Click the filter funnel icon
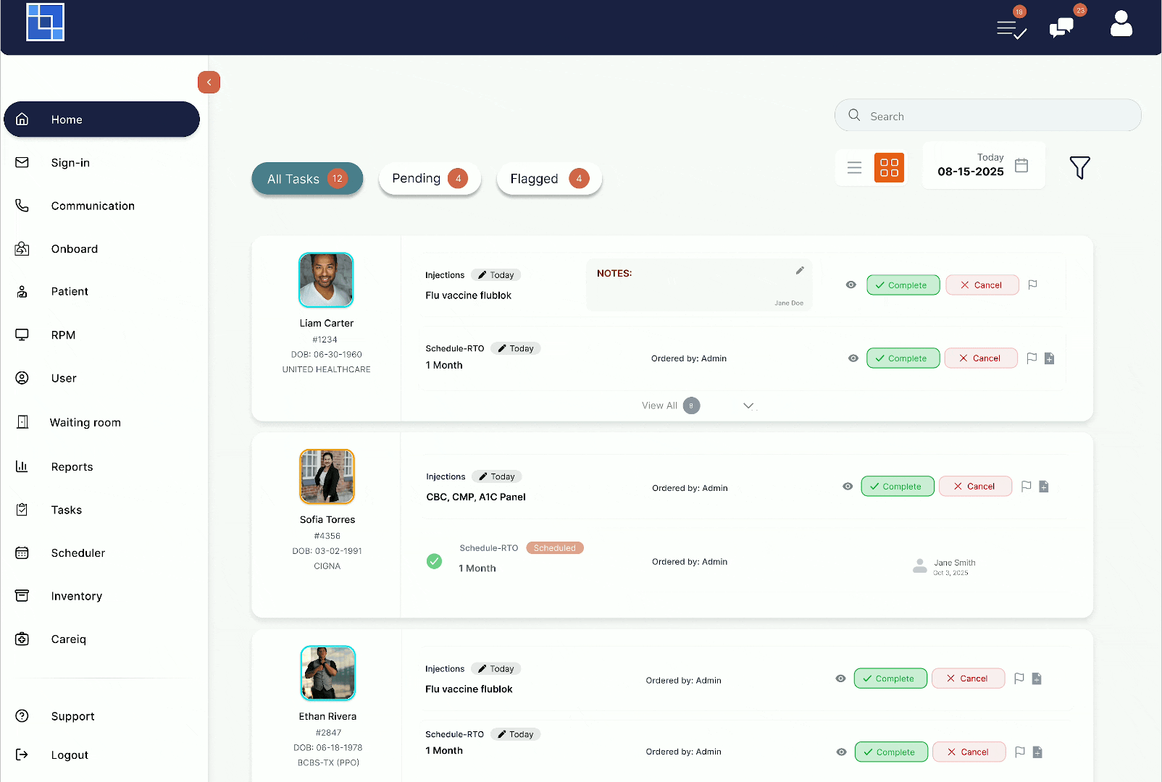Image resolution: width=1162 pixels, height=782 pixels. click(1080, 167)
